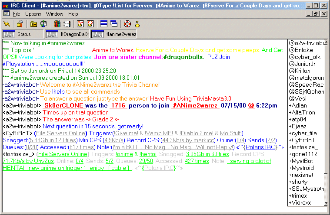Click the DCC Chat toolbar icon

coord(90,23)
